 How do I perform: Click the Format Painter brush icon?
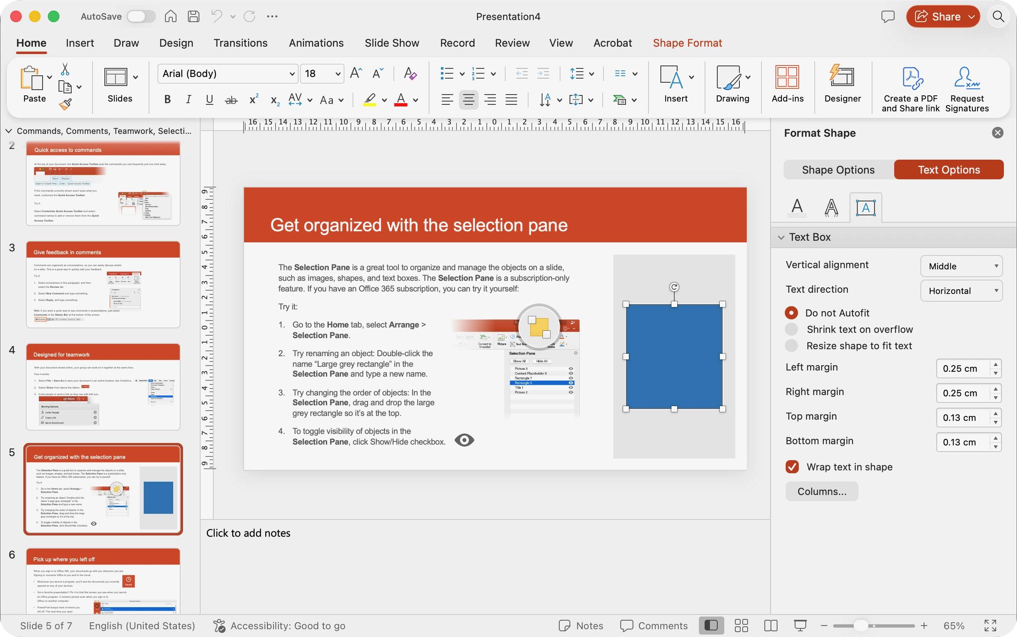click(x=65, y=104)
